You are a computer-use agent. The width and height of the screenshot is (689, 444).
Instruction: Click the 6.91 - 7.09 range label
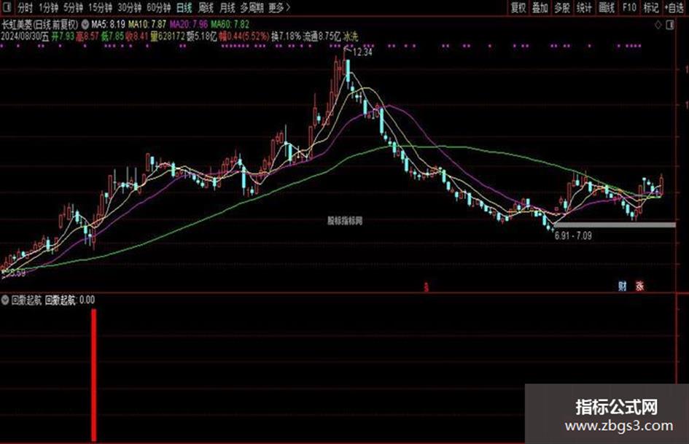coord(573,236)
